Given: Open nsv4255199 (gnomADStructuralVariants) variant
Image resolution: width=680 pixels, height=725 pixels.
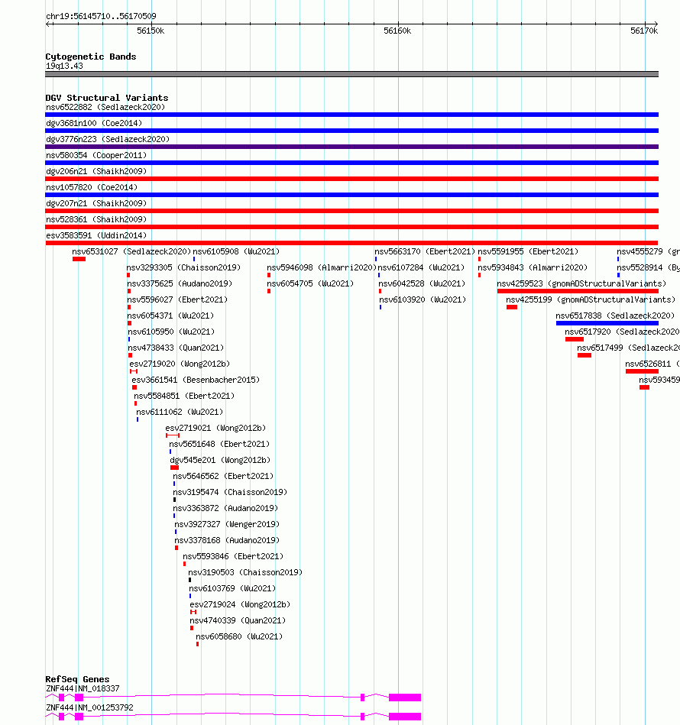Looking at the screenshot, I should point(591,299).
